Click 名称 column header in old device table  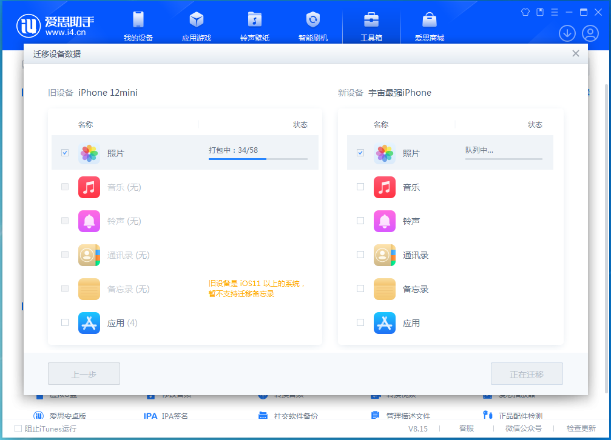point(86,125)
